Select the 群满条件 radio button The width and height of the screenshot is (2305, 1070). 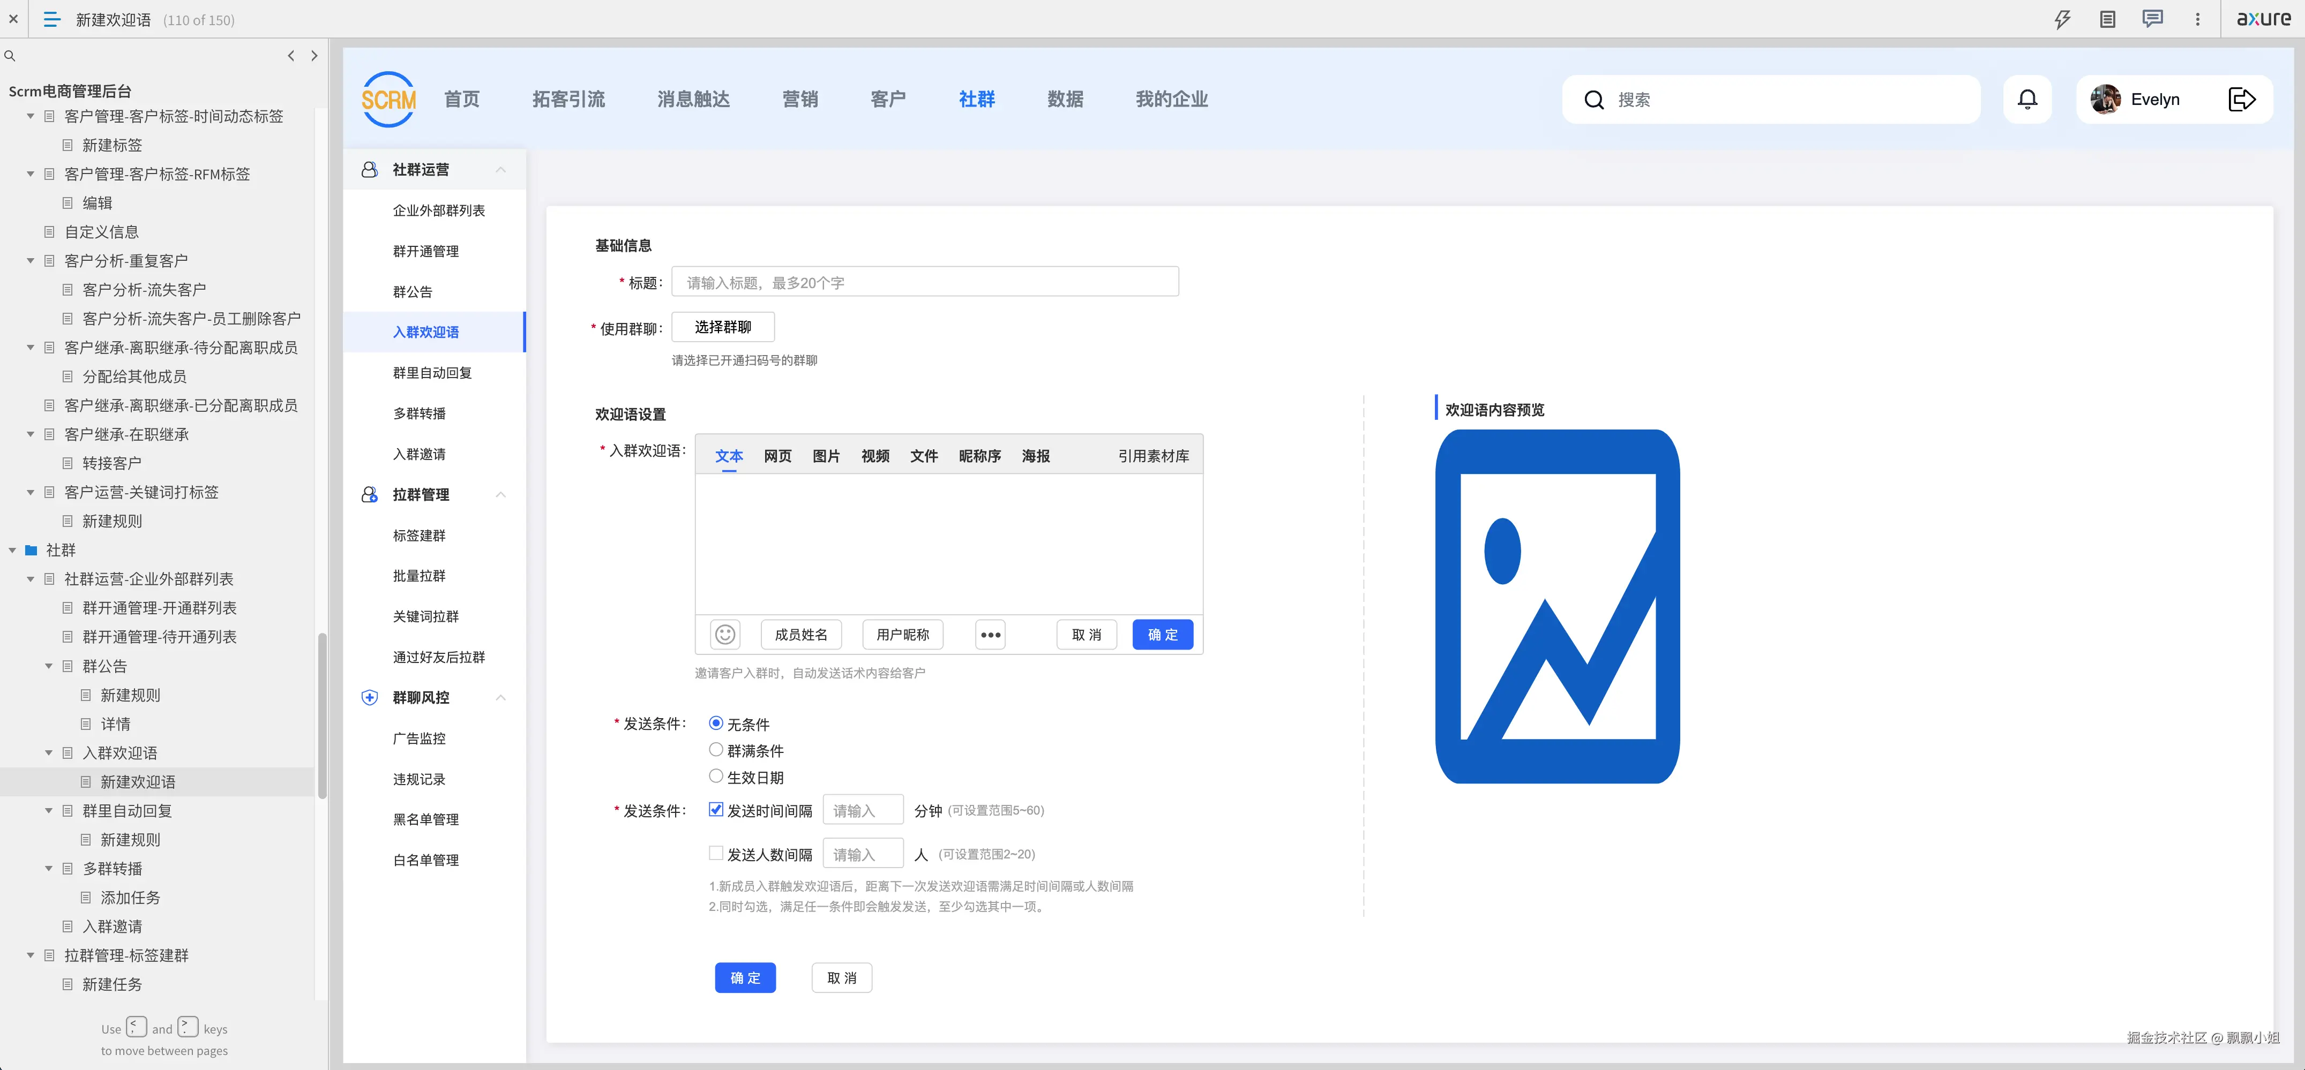716,750
